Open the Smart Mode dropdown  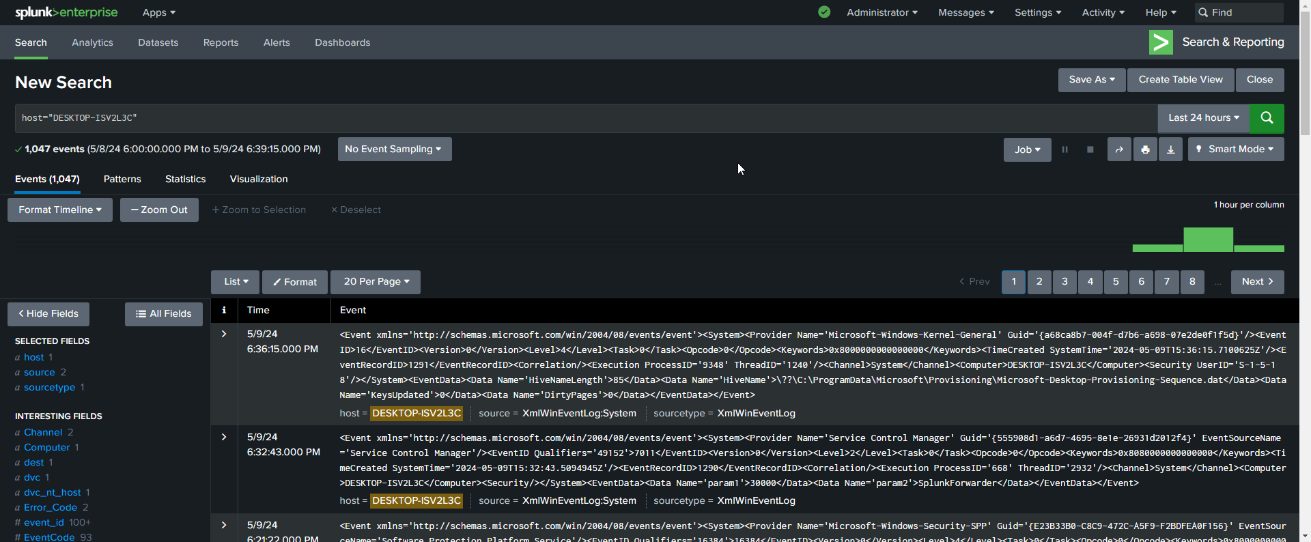1236,149
